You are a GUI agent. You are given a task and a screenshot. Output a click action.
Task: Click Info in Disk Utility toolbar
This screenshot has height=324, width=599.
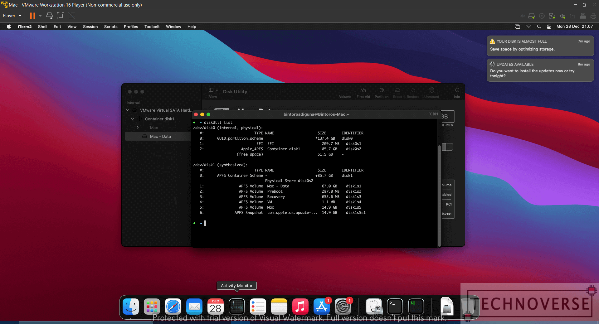tap(457, 92)
